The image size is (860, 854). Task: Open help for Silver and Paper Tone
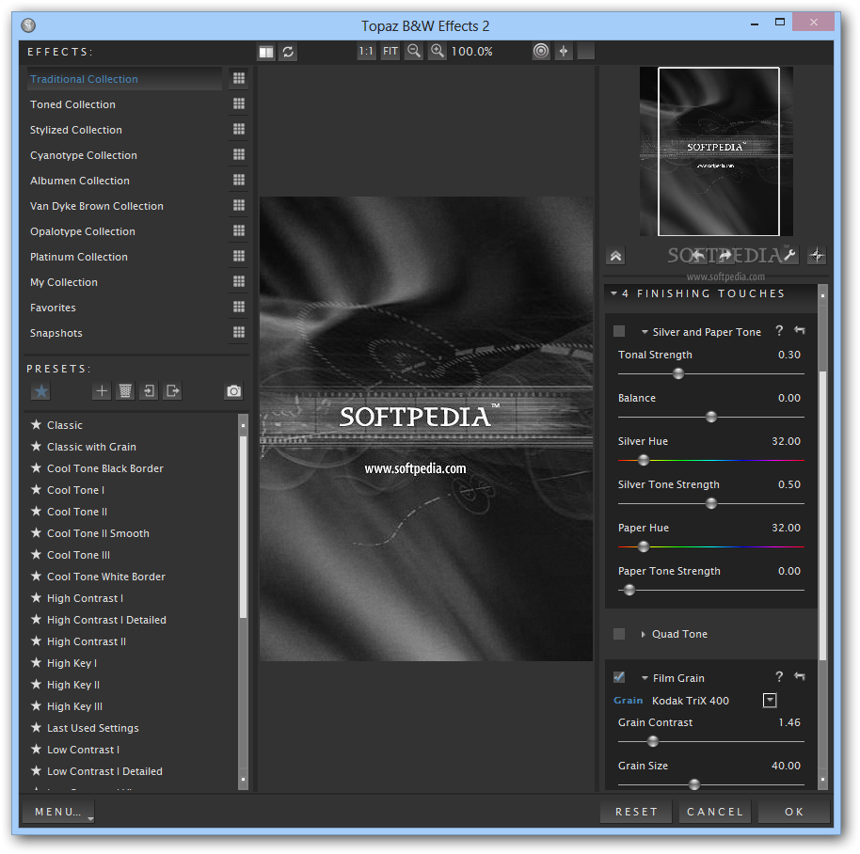[779, 330]
